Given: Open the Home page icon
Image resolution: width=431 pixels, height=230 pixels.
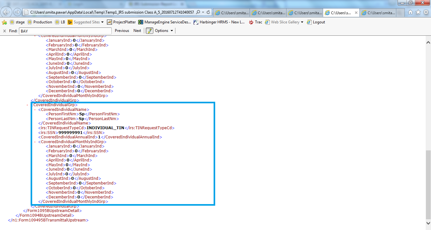Looking at the screenshot, I should pyautogui.click(x=410, y=12).
